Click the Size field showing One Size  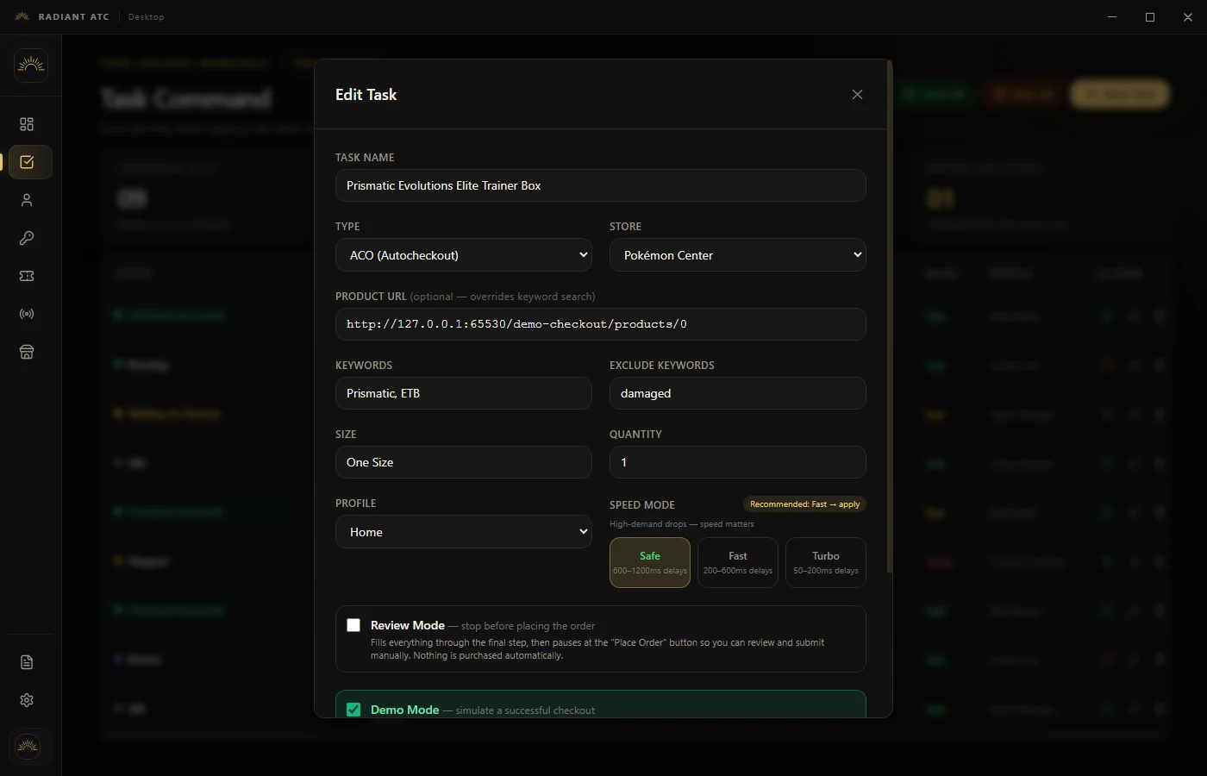pyautogui.click(x=464, y=462)
